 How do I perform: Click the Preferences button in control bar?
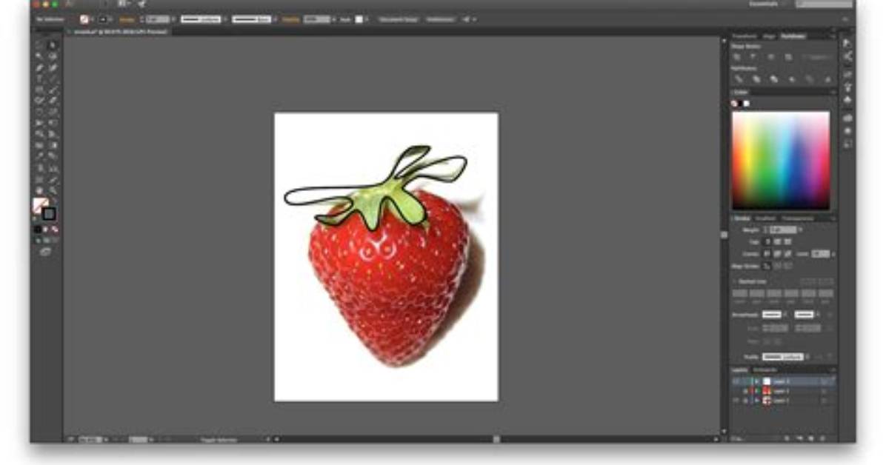point(440,19)
